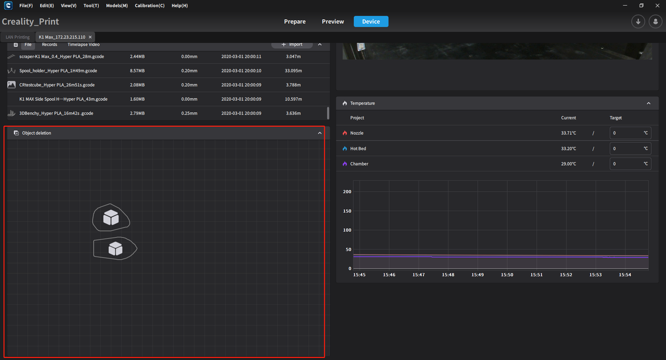Click the red Nozzle flame icon

coord(344,133)
